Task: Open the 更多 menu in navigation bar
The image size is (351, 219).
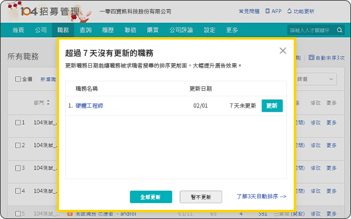Action: click(232, 30)
